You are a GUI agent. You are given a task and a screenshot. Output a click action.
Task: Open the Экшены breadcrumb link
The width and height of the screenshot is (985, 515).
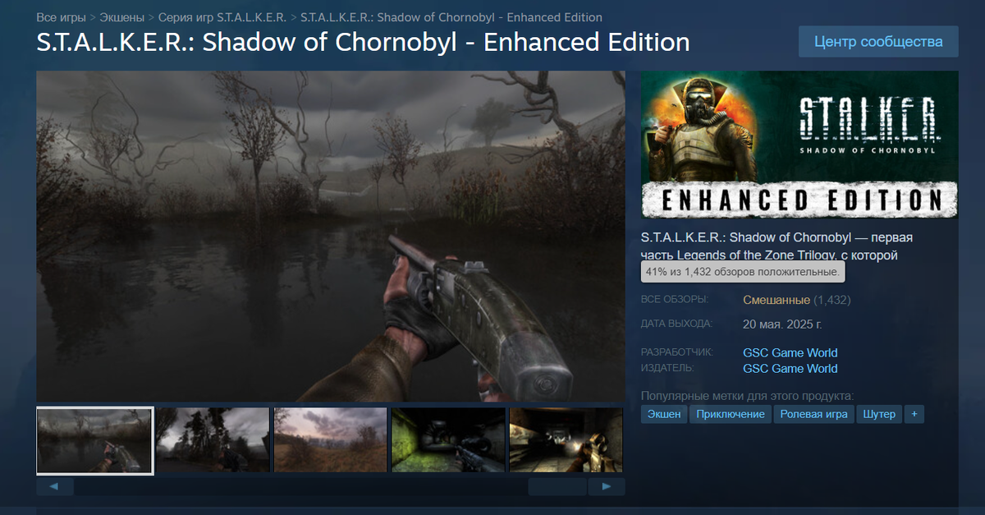pos(122,17)
